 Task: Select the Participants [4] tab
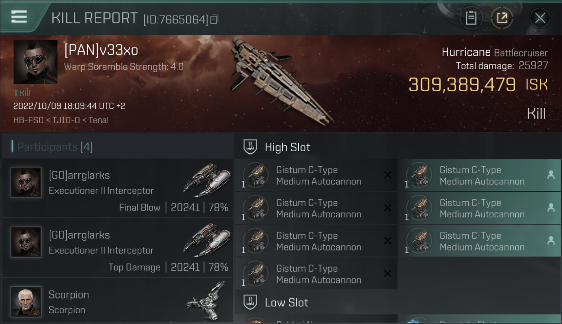coord(55,147)
